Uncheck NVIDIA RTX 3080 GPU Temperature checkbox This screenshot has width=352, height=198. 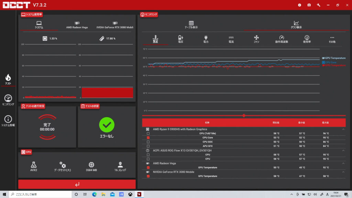pyautogui.click(x=148, y=176)
